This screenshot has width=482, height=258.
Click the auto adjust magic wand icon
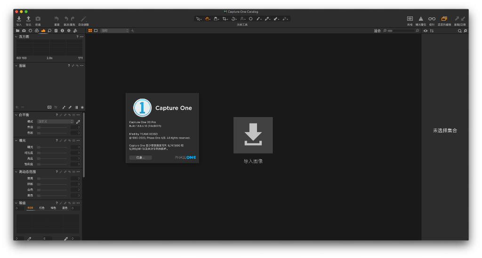pyautogui.click(x=83, y=19)
